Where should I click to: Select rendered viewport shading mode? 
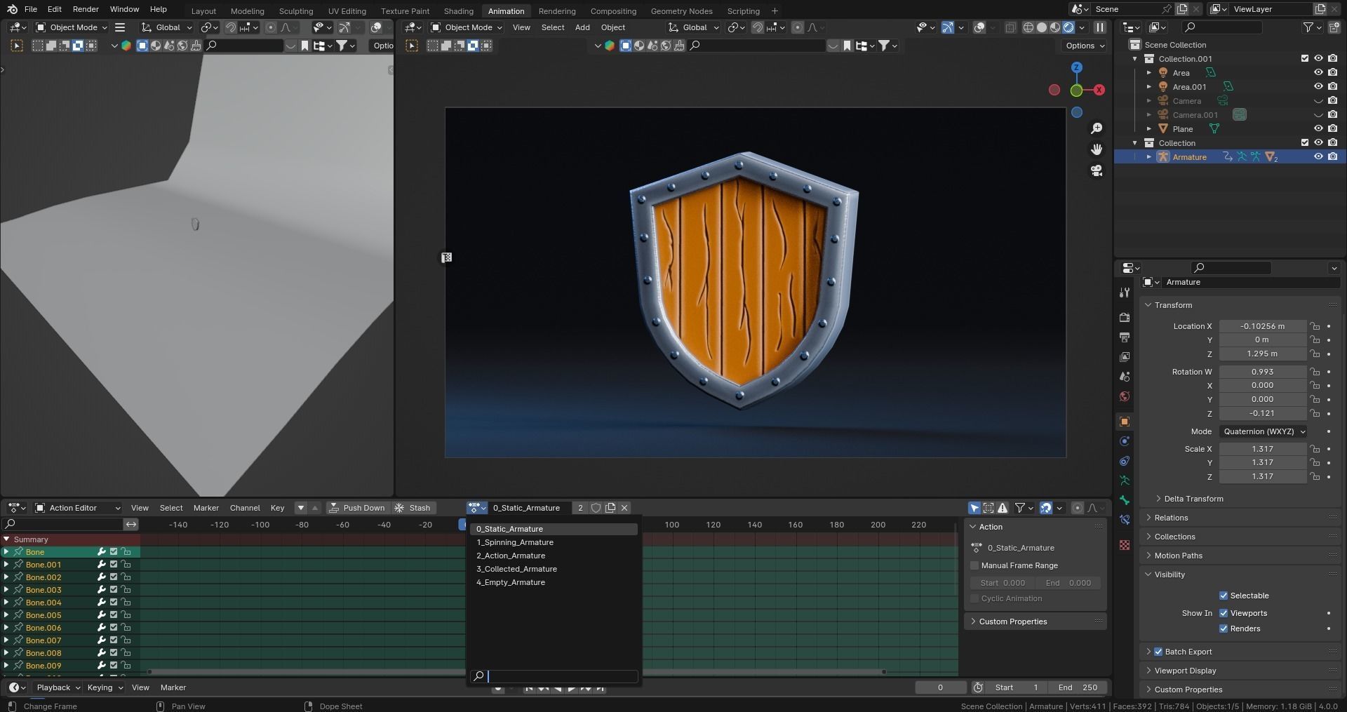pos(1068,27)
